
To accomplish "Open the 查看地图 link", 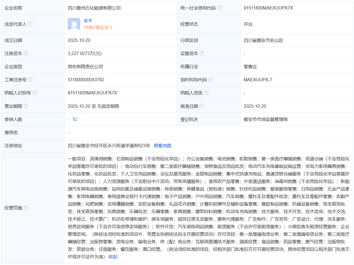I will pyautogui.click(x=162, y=146).
